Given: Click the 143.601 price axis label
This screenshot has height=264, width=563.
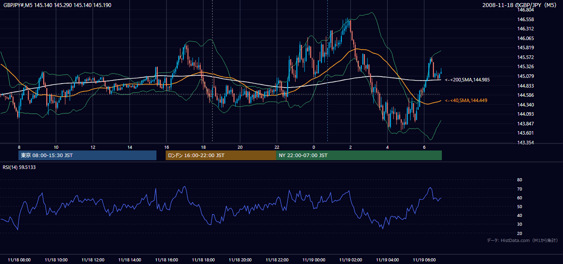Looking at the screenshot, I should coord(526,133).
